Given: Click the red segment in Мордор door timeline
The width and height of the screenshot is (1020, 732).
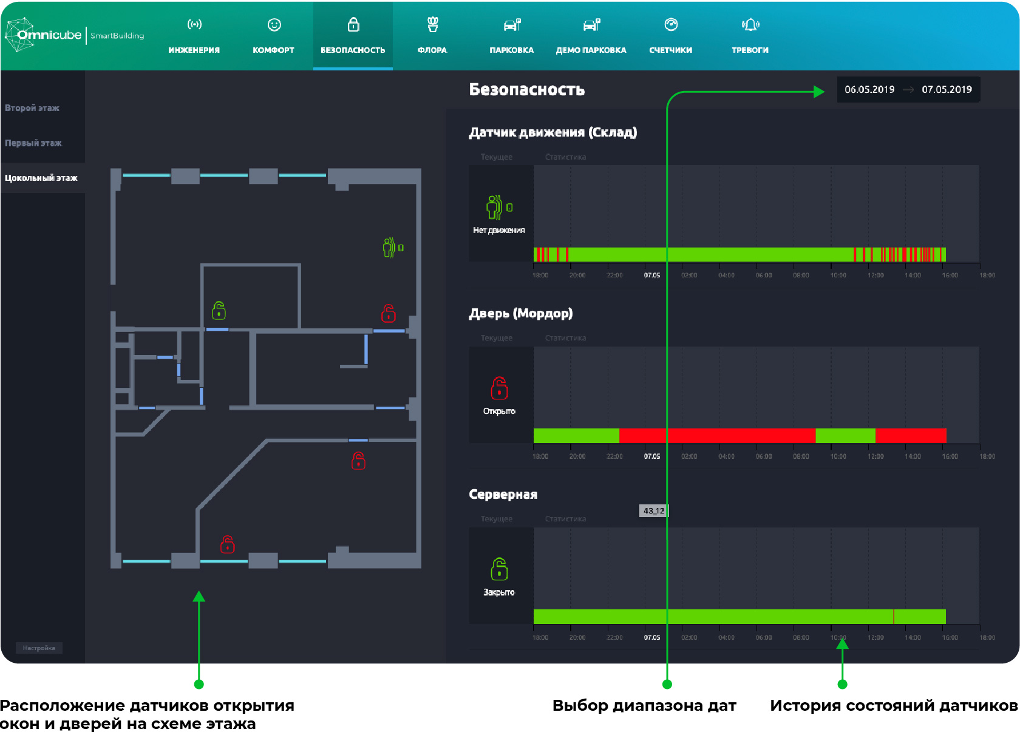Looking at the screenshot, I should click(716, 435).
